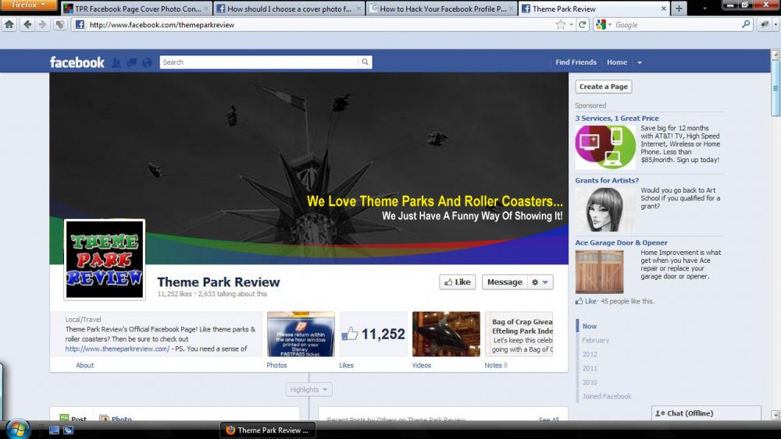Open Facebook notifications globe icon

click(x=147, y=62)
